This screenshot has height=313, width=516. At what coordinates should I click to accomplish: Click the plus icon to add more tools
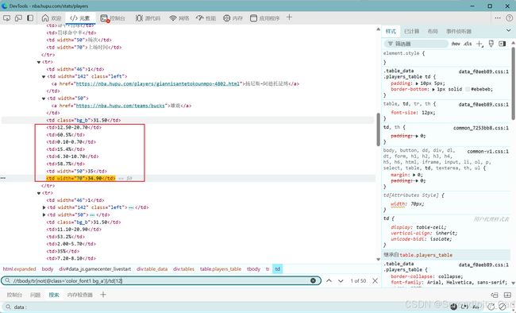289,17
